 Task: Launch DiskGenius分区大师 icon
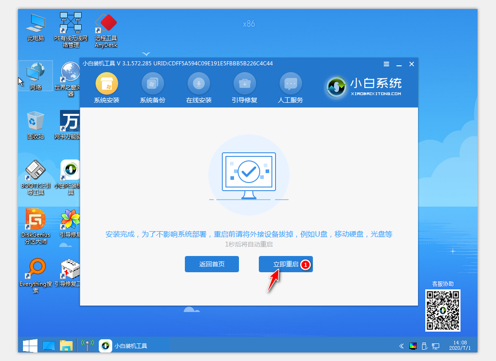(x=36, y=226)
